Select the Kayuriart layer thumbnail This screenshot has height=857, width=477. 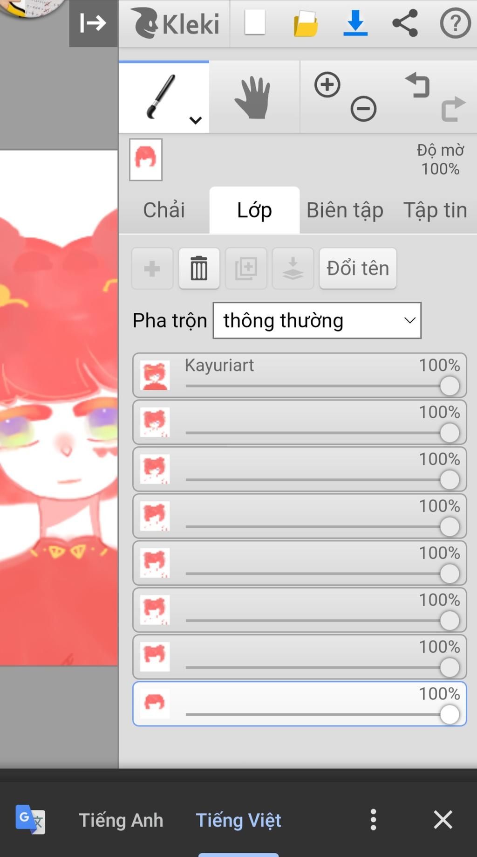[155, 375]
